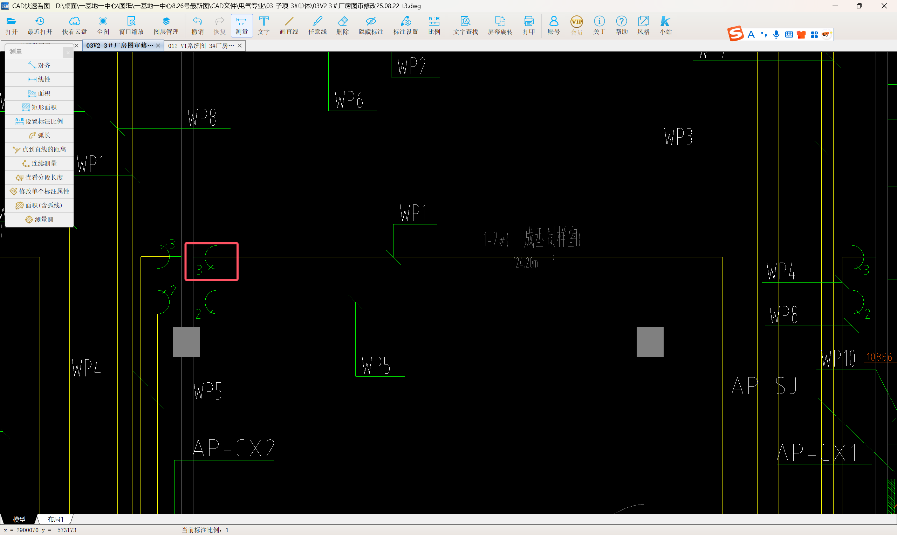Click the Set Annotation Scale option
This screenshot has height=535, width=897.
click(x=40, y=121)
